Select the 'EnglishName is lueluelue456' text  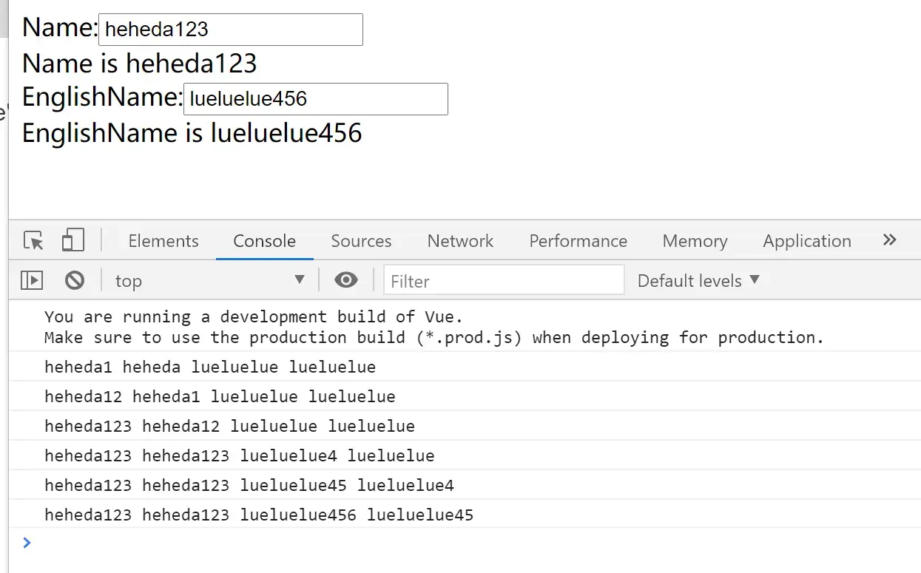click(x=192, y=133)
